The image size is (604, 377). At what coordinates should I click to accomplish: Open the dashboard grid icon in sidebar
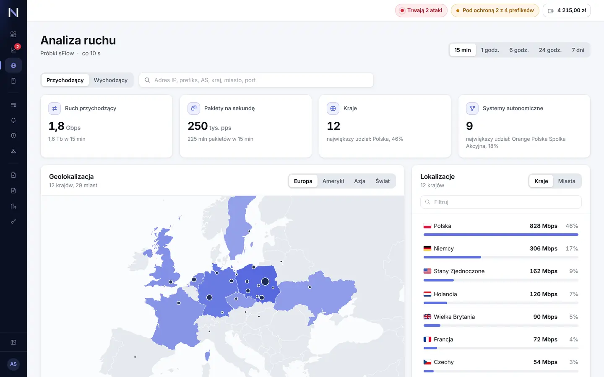tap(13, 34)
